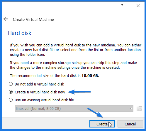
Task: Click the 'Create a virtual hard disk now' label text
Action: click(x=40, y=92)
